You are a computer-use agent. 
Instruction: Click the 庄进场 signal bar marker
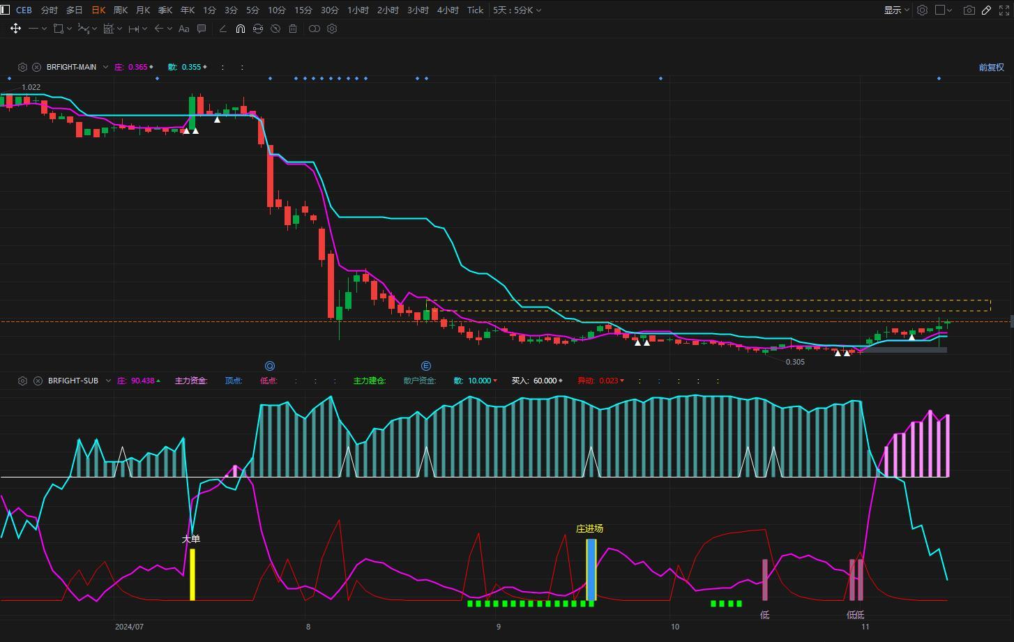click(591, 570)
